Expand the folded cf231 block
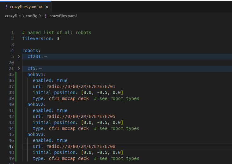This screenshot has width=232, height=164. point(19,57)
